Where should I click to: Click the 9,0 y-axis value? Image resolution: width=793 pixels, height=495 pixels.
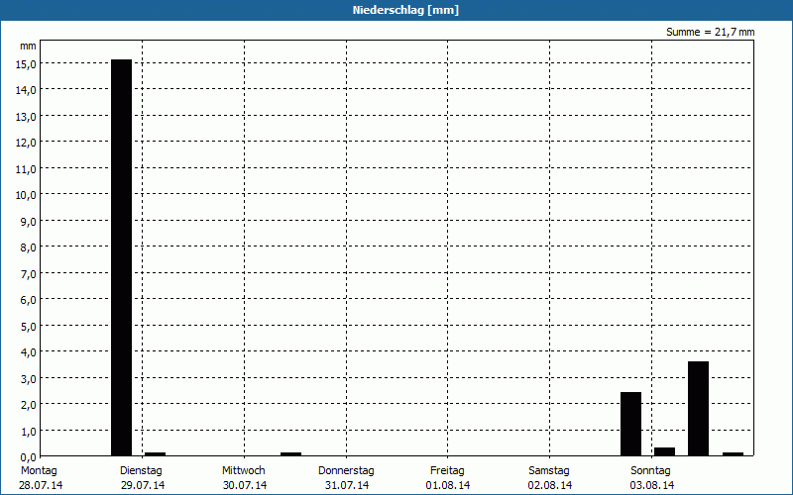(x=29, y=222)
